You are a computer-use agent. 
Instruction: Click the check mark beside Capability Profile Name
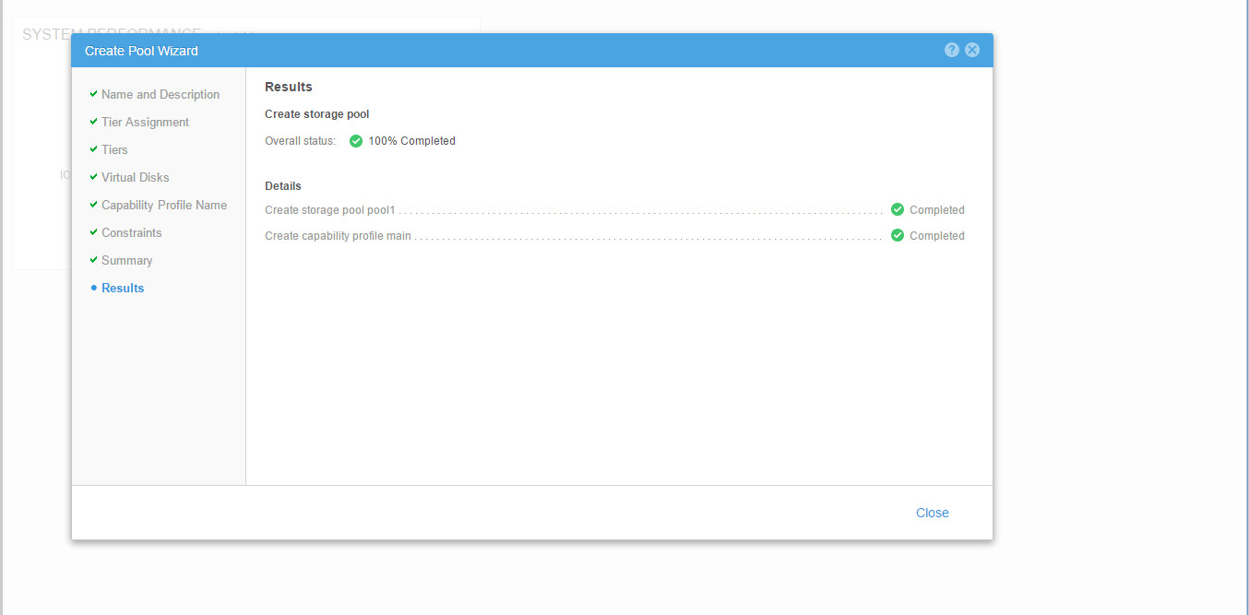(94, 205)
